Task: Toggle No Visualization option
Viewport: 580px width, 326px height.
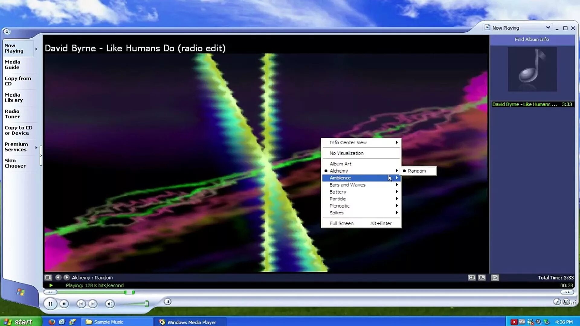Action: point(346,153)
